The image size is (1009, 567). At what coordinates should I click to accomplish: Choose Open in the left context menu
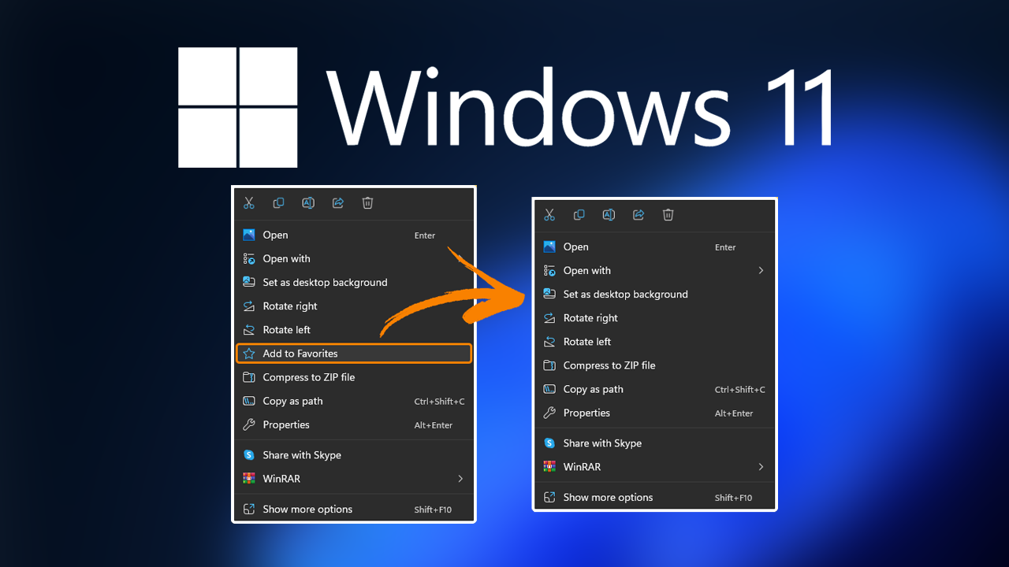coord(353,235)
